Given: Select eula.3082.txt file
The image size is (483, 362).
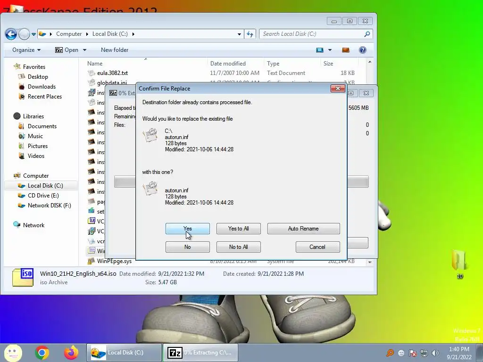Looking at the screenshot, I should click(x=112, y=73).
